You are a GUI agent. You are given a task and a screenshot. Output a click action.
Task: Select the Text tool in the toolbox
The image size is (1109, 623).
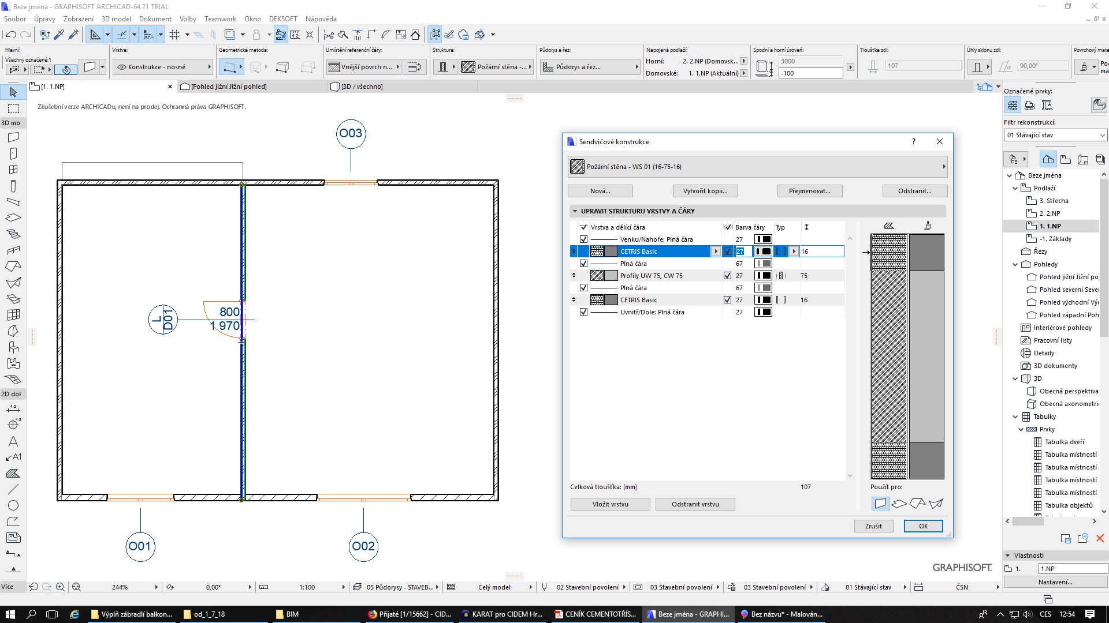[13, 441]
